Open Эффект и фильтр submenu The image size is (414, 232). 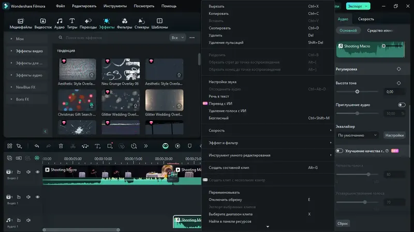[x=268, y=143]
